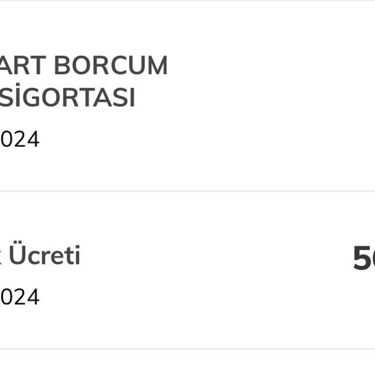Viewport: 375px width, 375px height.
Task: Click blank space right of SİGORTASI text
Action: 244,98
